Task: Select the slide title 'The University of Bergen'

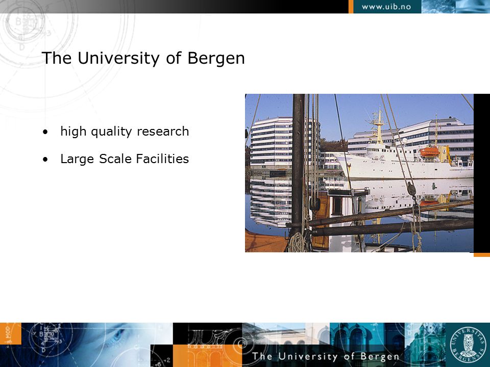Action: coord(143,58)
